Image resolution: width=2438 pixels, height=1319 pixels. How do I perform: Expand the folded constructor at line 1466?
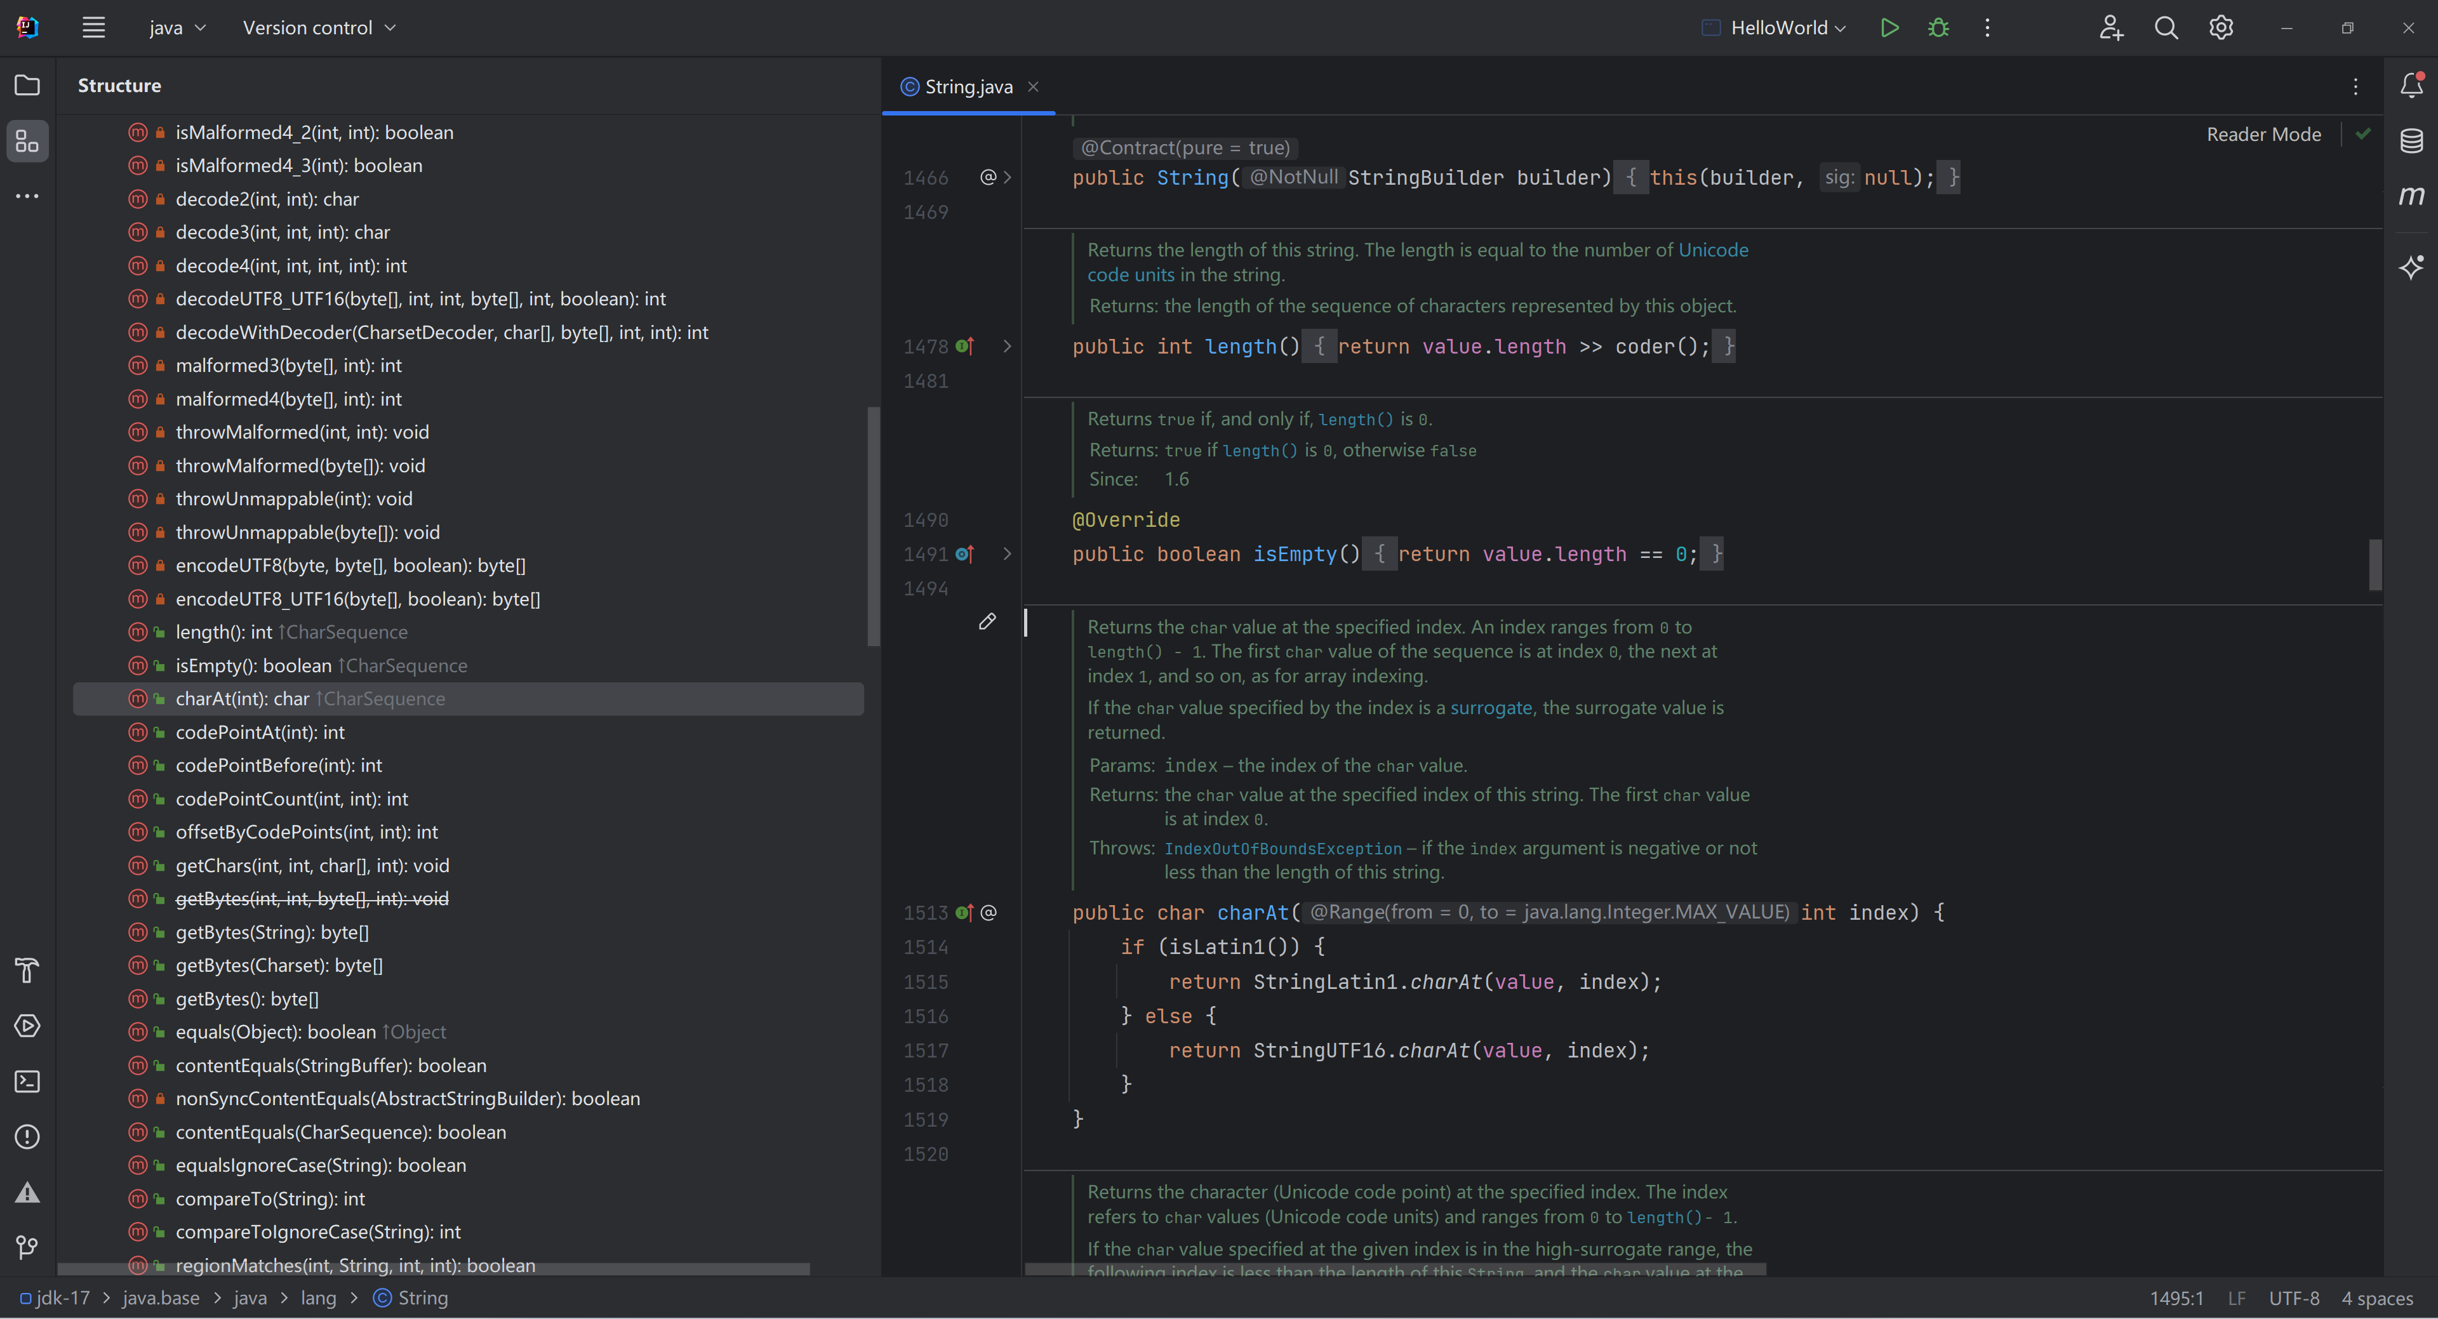(1008, 177)
